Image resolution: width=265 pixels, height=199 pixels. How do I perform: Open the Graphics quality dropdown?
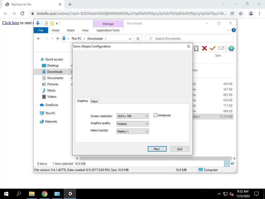132,124
